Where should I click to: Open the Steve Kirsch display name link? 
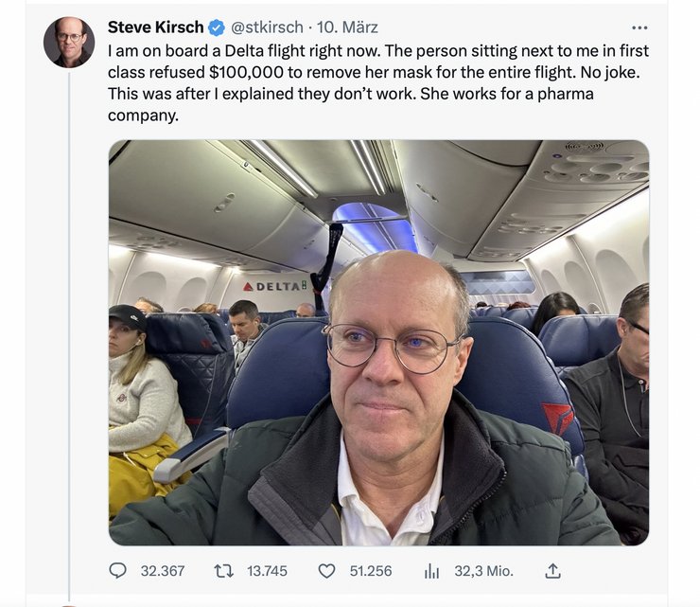[155, 27]
